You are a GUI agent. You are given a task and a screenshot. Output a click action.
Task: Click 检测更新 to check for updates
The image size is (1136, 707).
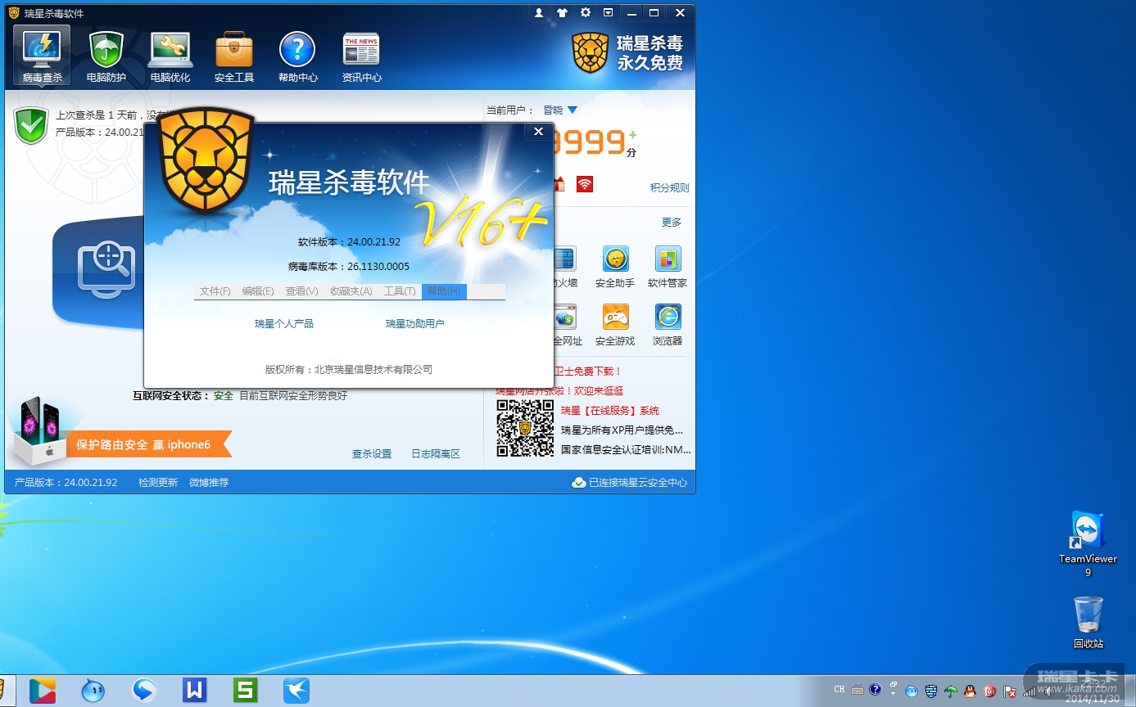(x=158, y=483)
